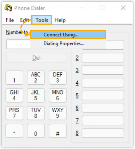
Task: Tap keypad key ABC 2
Action: click(x=36, y=78)
